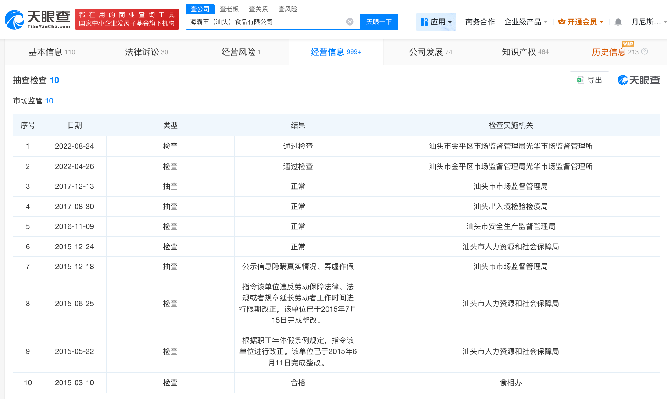This screenshot has width=667, height=399.
Task: Select the 经营信息 999+ tab
Action: click(x=336, y=52)
